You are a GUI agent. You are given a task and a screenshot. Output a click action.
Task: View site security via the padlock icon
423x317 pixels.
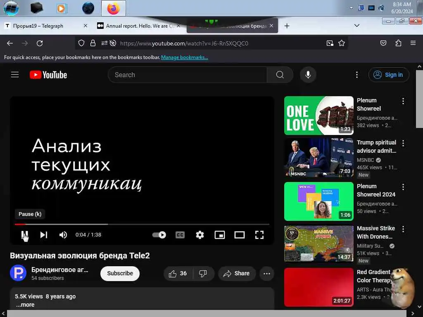(93, 43)
